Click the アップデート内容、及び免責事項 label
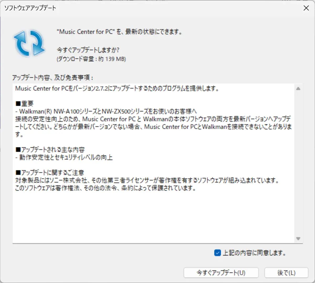315x283 pixels. [53, 78]
